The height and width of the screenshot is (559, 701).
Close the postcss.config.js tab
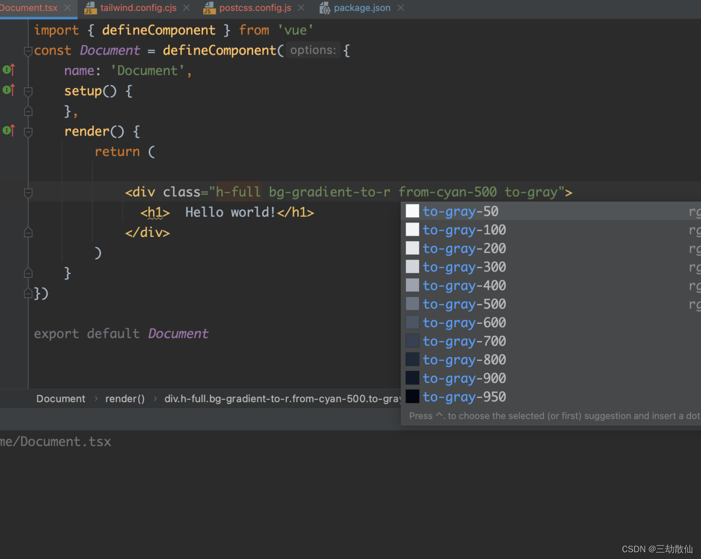point(300,8)
